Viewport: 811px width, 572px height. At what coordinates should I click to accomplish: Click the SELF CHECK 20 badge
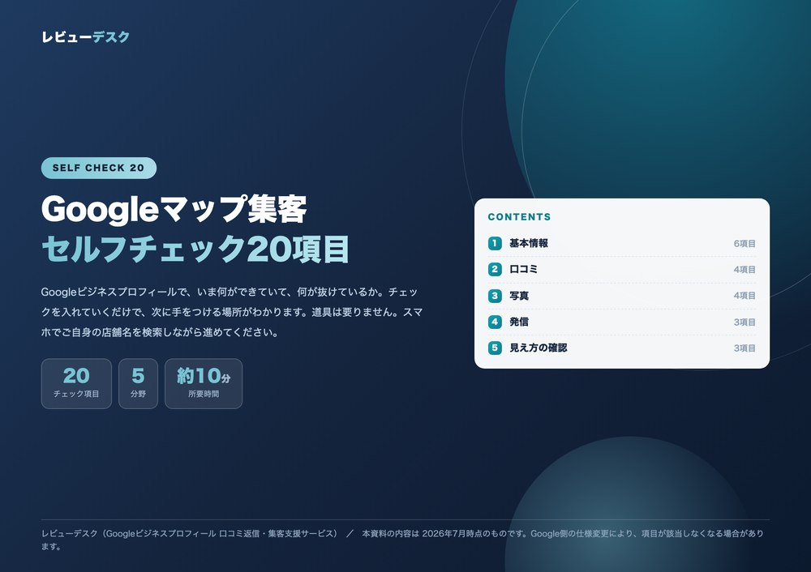tap(99, 168)
